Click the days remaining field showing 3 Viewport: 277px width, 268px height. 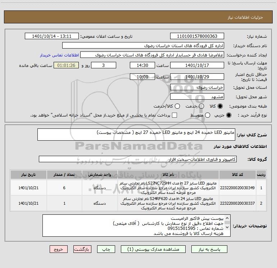tap(104, 65)
